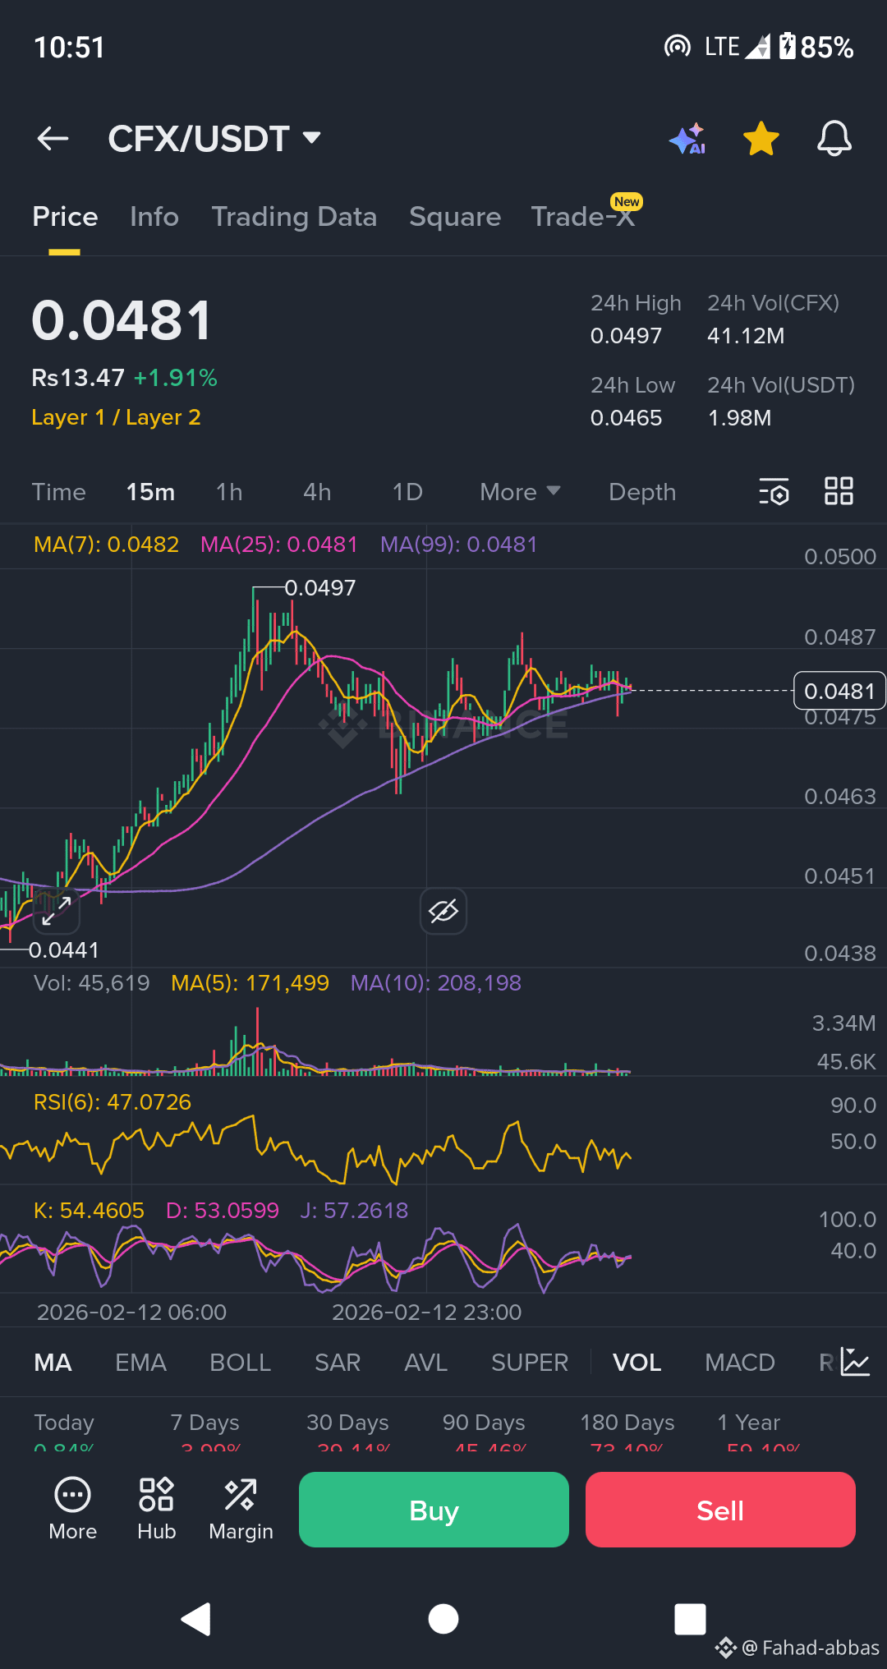Tap the green Buy button

(434, 1510)
